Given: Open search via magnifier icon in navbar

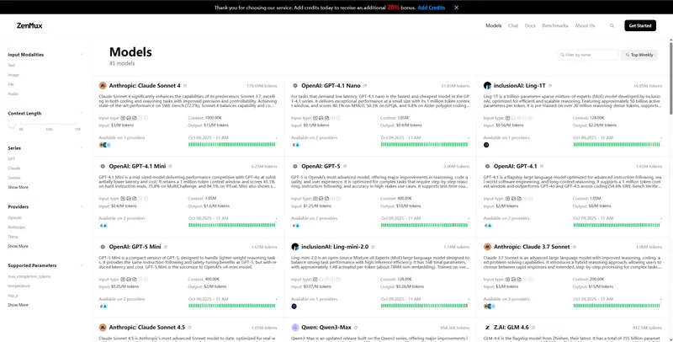Looking at the screenshot, I should pyautogui.click(x=612, y=26).
